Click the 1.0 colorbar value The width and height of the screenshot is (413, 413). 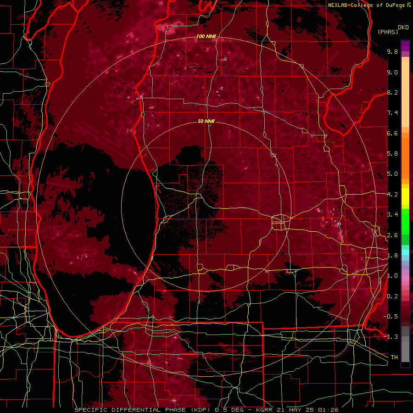pyautogui.click(x=392, y=276)
